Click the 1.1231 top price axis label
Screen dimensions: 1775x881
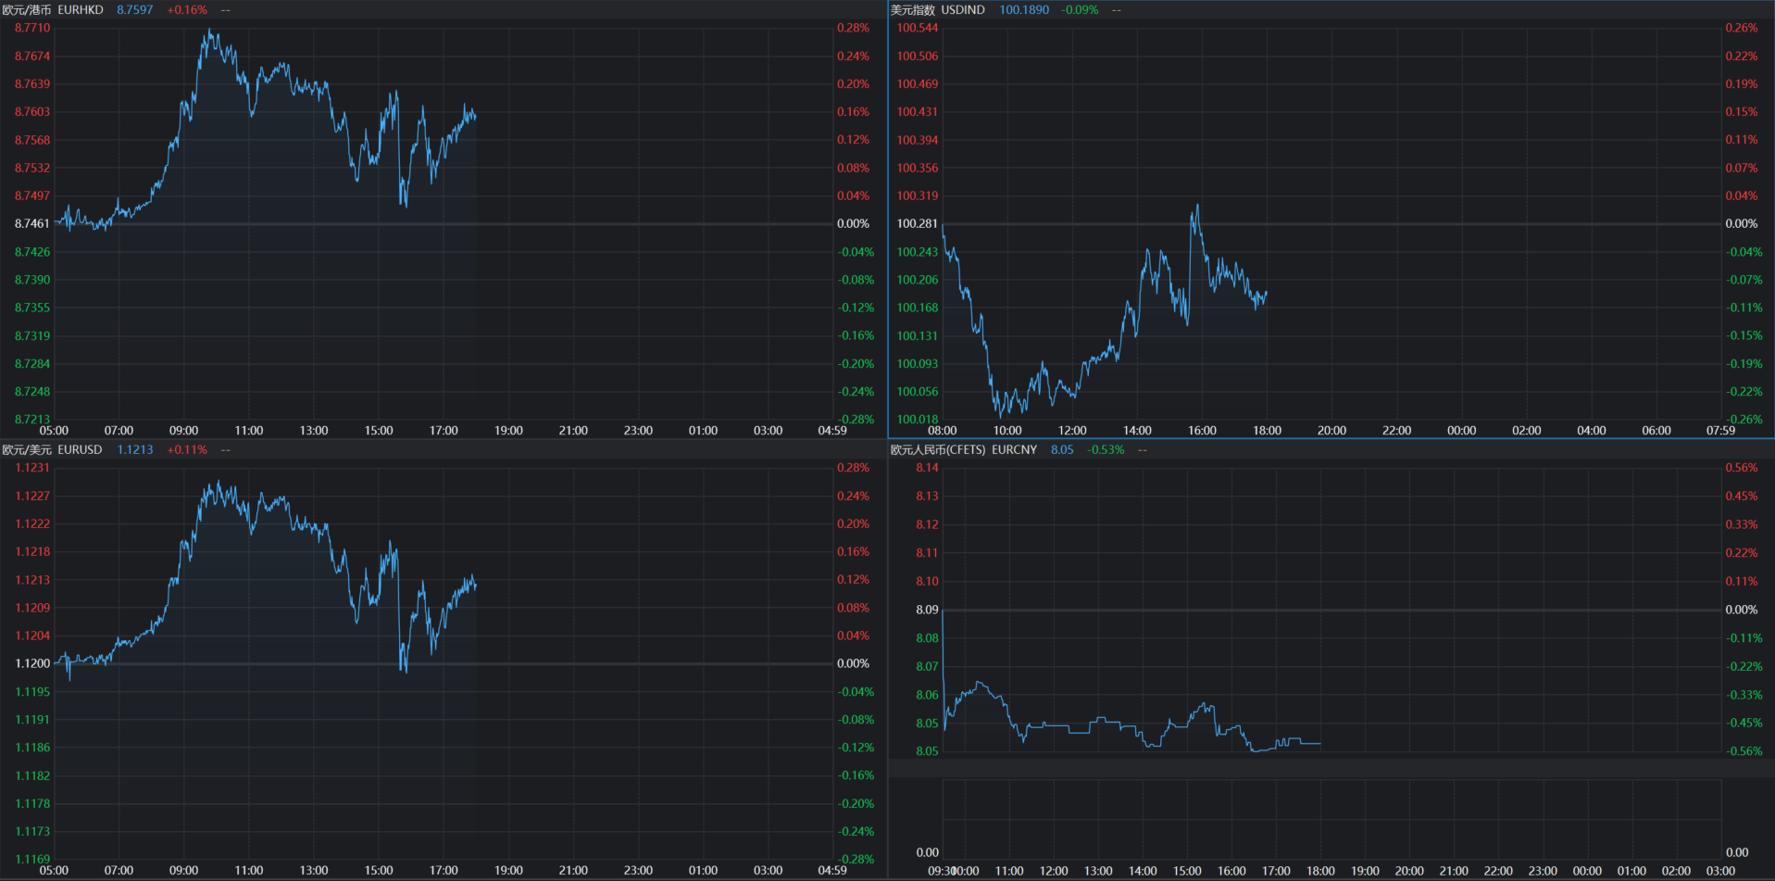(x=32, y=468)
